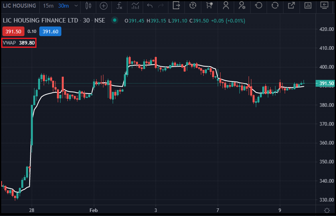336x216 pixels.
Task: Open the user settings icon
Action: pos(242,6)
